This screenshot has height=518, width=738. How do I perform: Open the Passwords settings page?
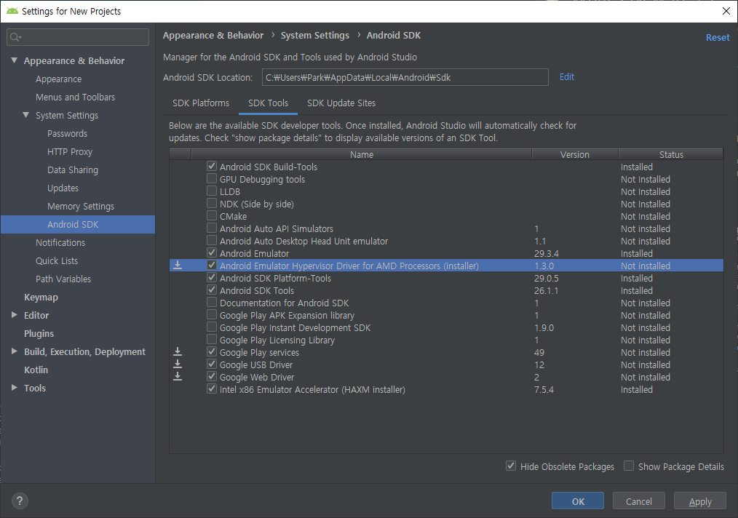point(67,134)
